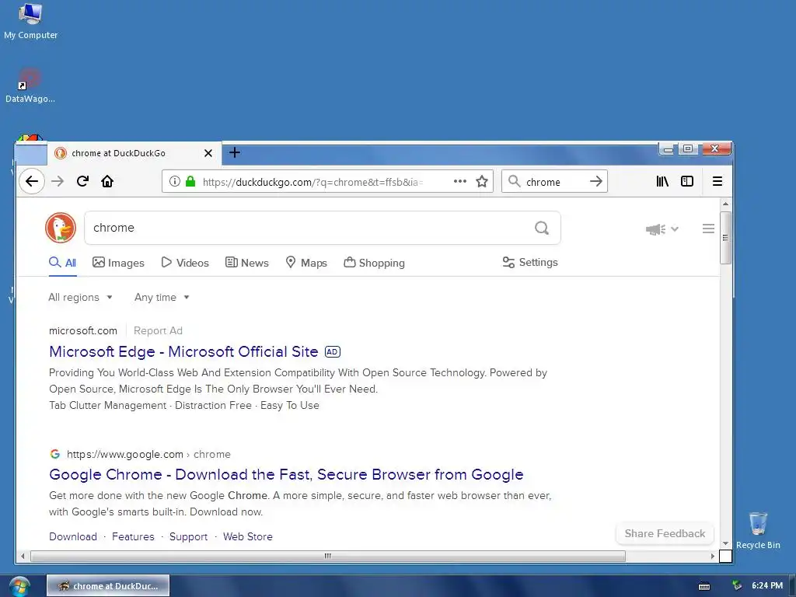
Task: Go back with the browser back arrow
Action: coord(31,181)
